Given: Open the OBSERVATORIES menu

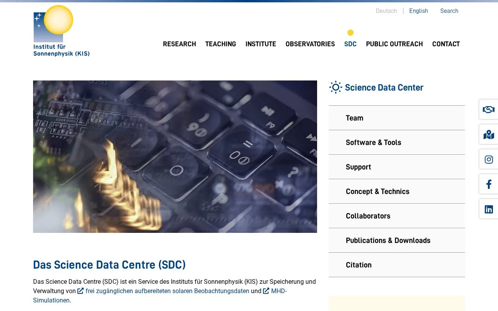Looking at the screenshot, I should click(310, 44).
